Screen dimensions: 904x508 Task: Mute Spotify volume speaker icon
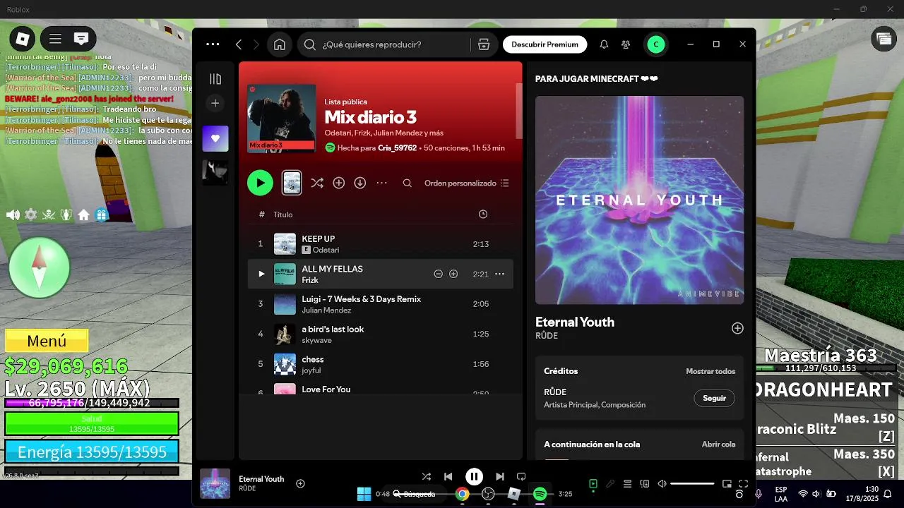pos(662,484)
